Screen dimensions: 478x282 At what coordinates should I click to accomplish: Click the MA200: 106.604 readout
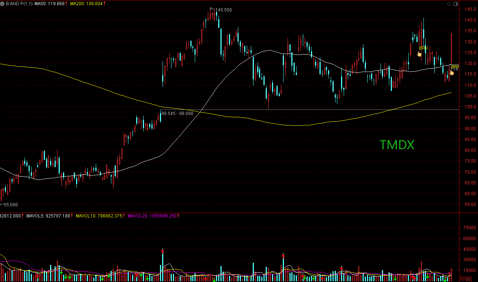pyautogui.click(x=86, y=3)
